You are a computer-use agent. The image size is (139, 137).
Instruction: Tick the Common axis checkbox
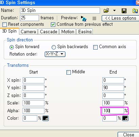95,47
